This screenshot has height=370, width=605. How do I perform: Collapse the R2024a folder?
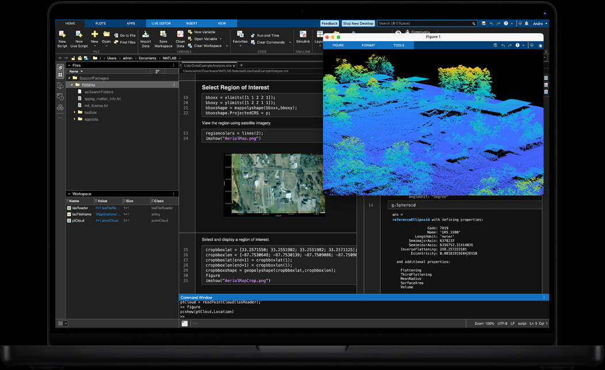[x=72, y=84]
